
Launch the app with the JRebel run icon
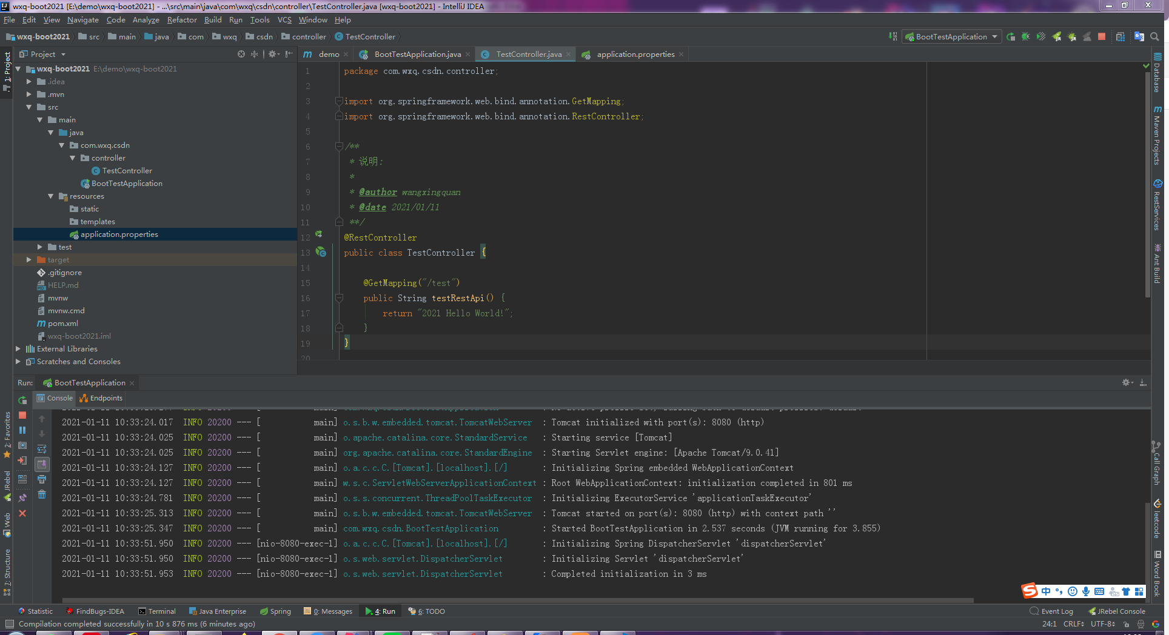1057,36
